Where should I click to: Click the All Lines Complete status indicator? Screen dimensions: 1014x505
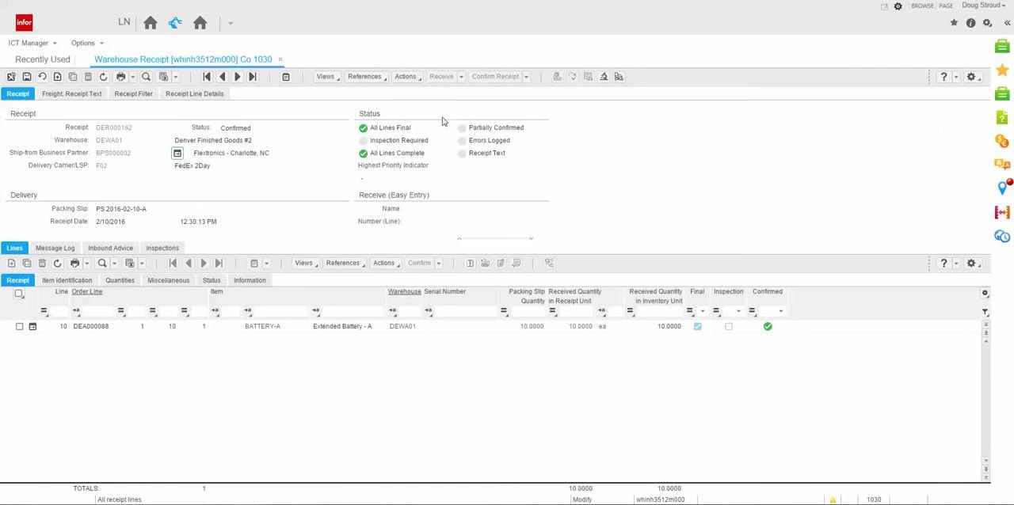pos(363,153)
